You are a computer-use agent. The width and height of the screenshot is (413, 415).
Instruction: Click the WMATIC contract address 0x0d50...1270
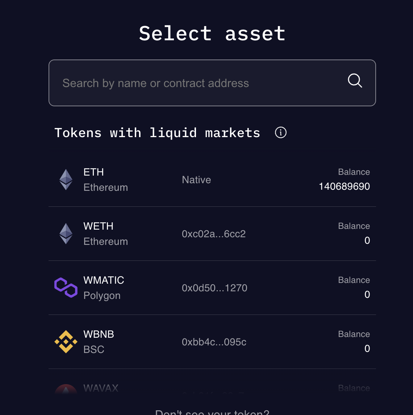214,288
